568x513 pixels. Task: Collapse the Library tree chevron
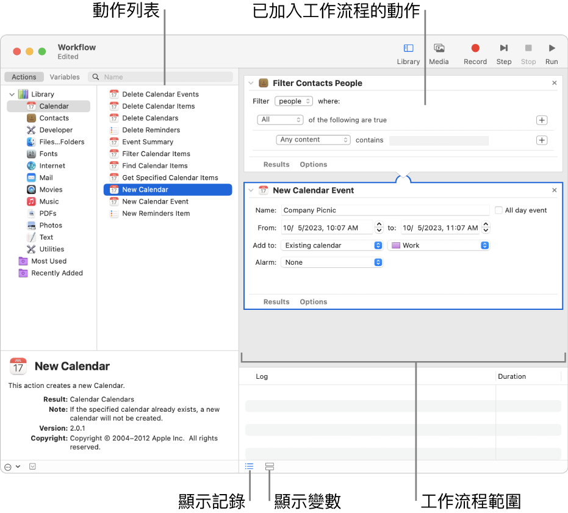12,95
